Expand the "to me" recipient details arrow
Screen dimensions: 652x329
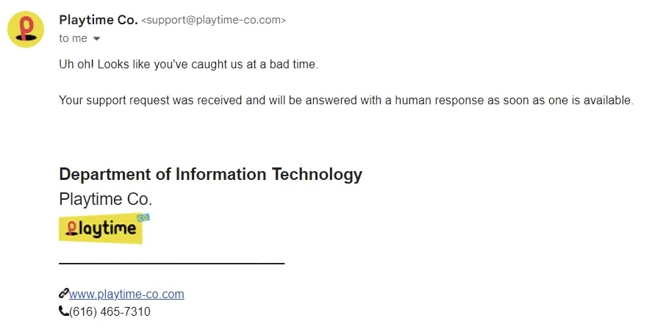coord(96,39)
